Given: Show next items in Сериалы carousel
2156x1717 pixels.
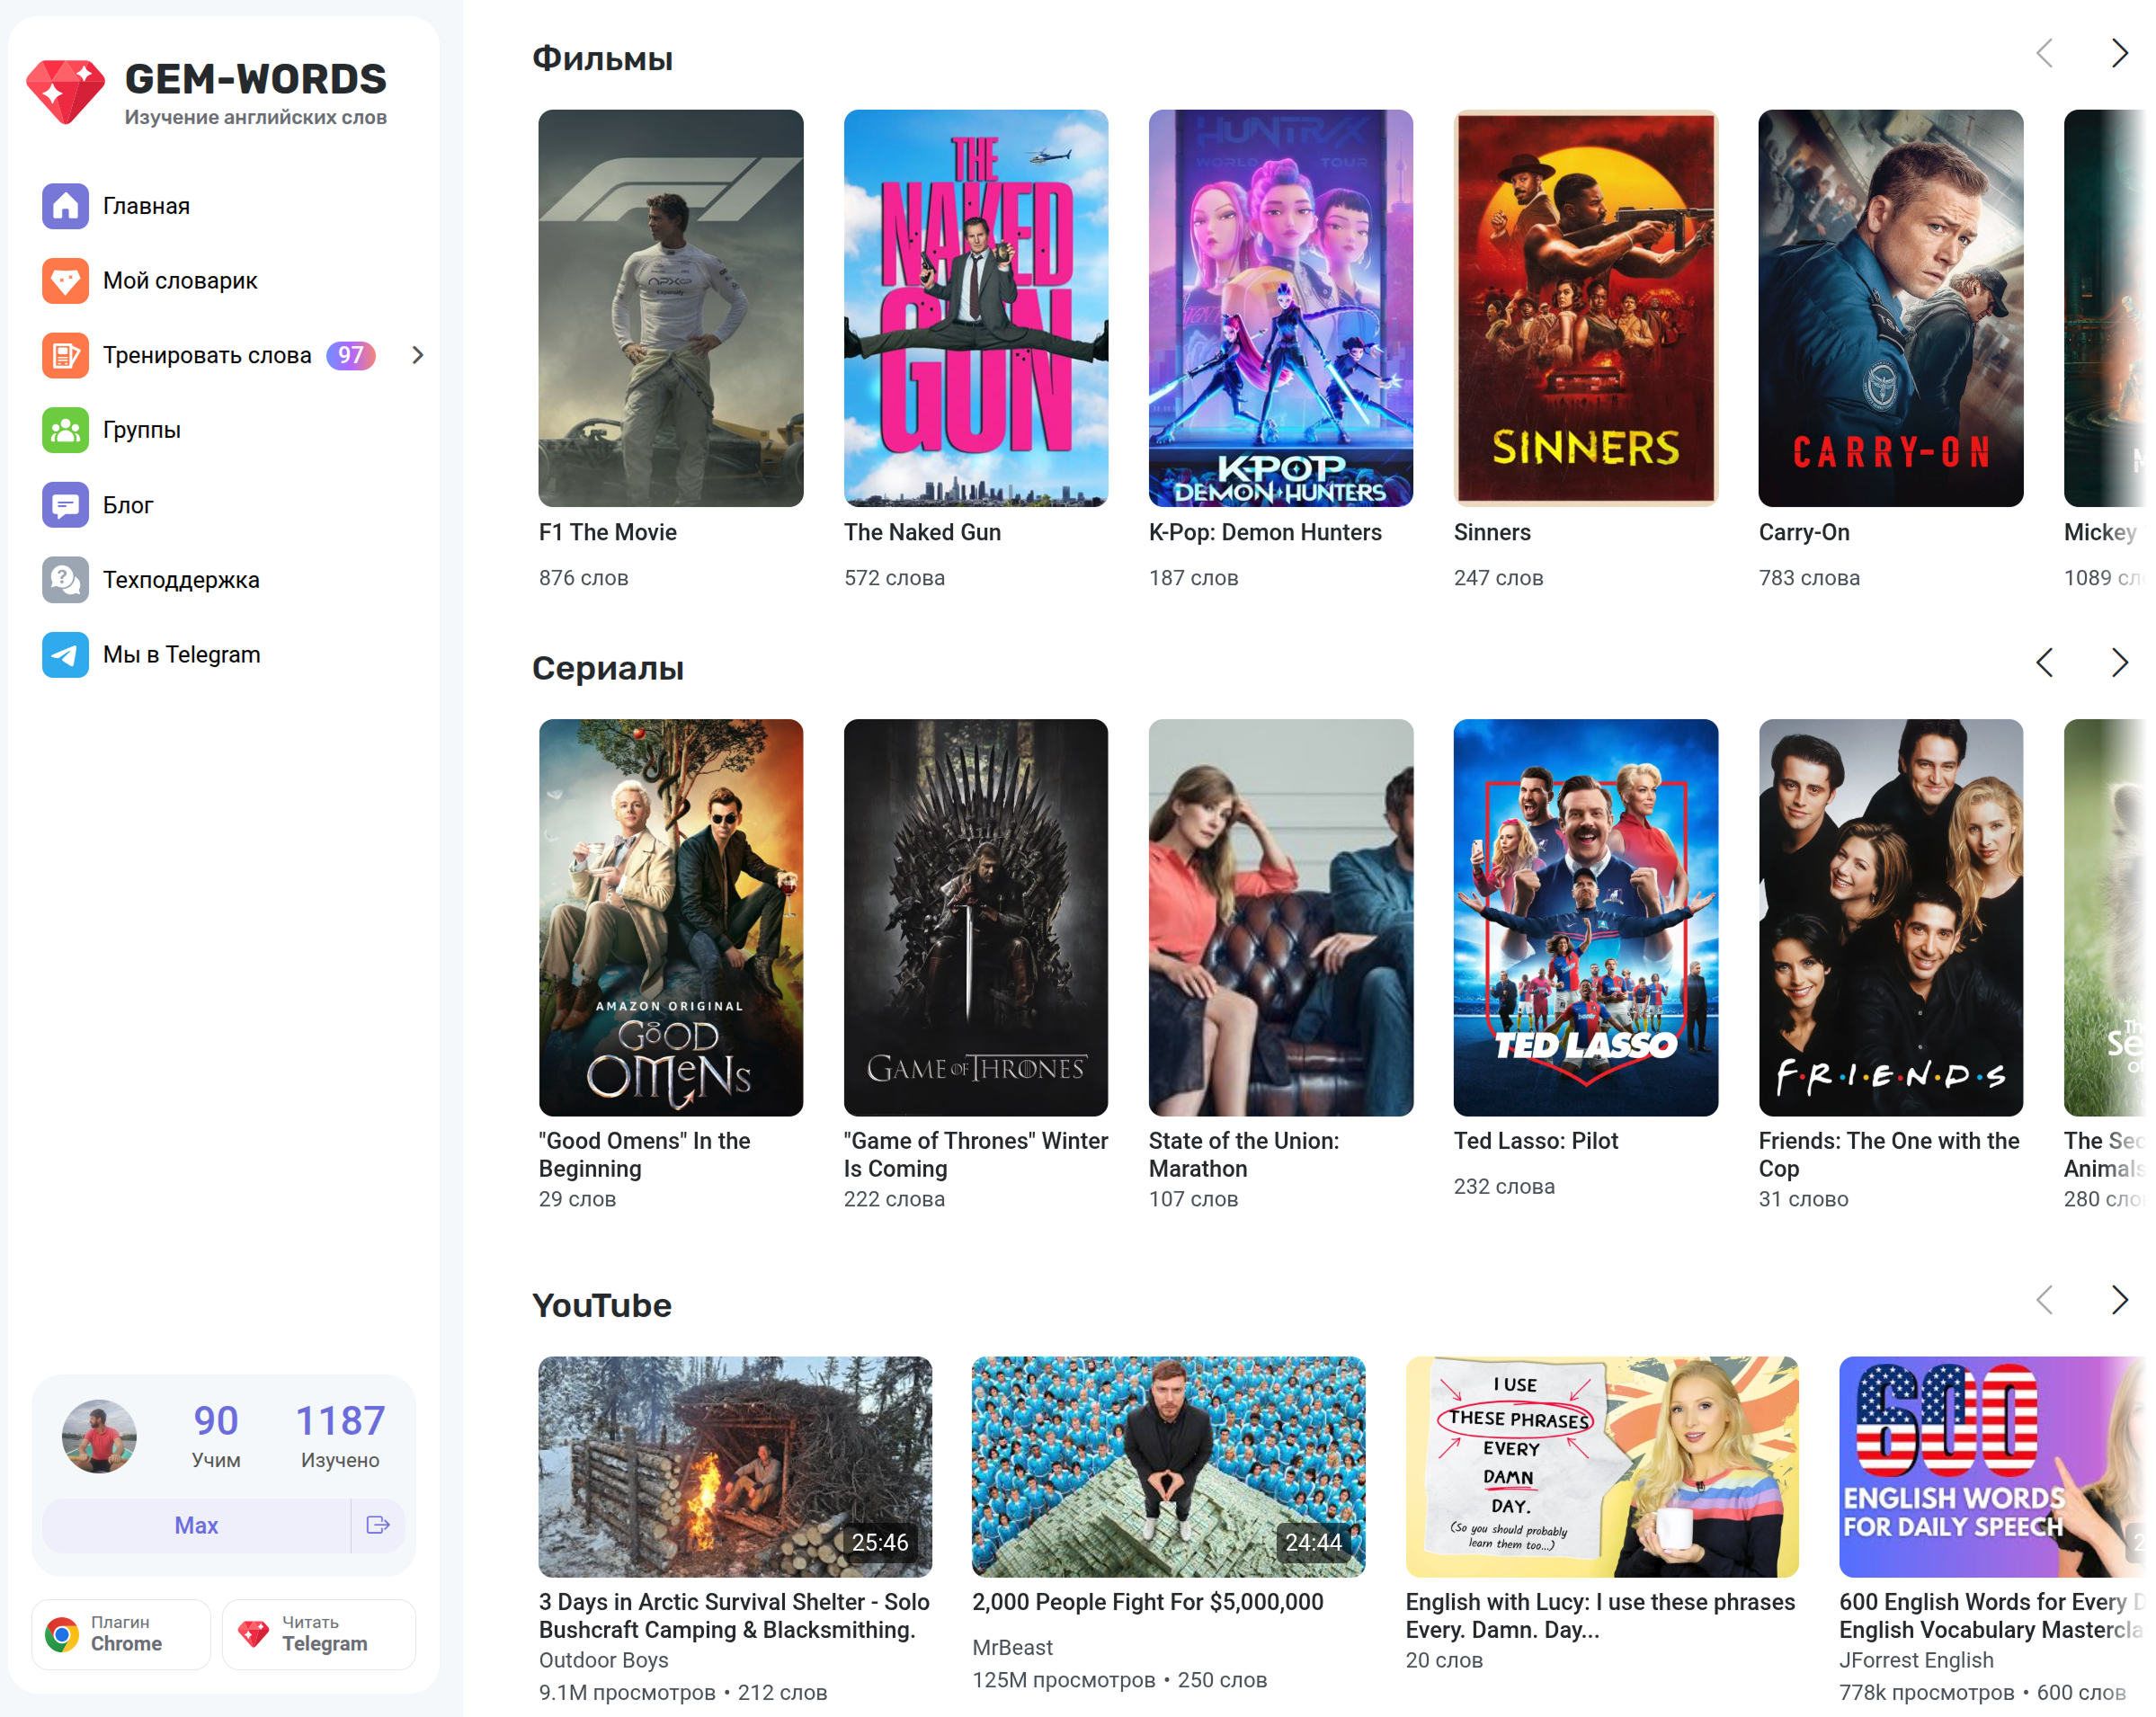Looking at the screenshot, I should coord(2119,663).
